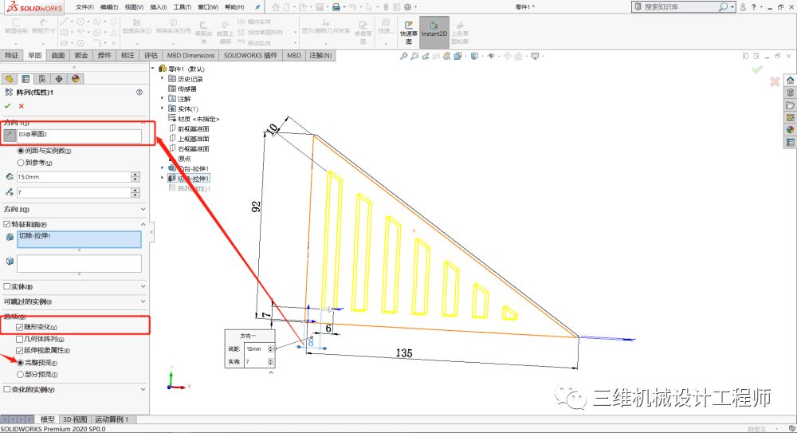Open the View Settings monitor icon in the view toolbar
This screenshot has width=797, height=433.
click(x=535, y=56)
